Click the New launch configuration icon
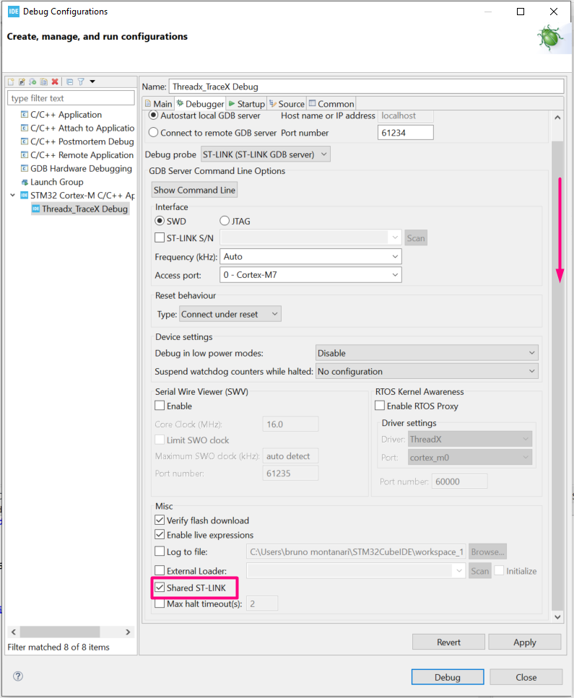 tap(11, 82)
